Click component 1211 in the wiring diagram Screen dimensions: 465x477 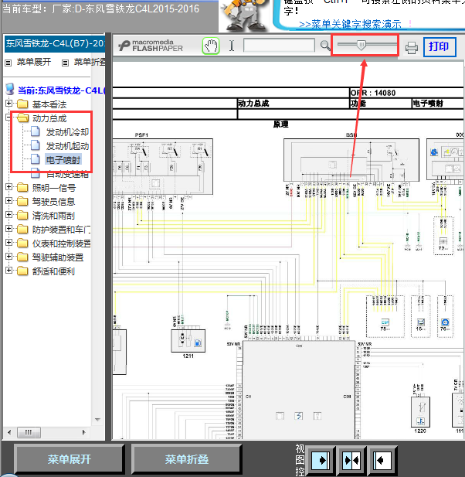pyautogui.click(x=188, y=342)
